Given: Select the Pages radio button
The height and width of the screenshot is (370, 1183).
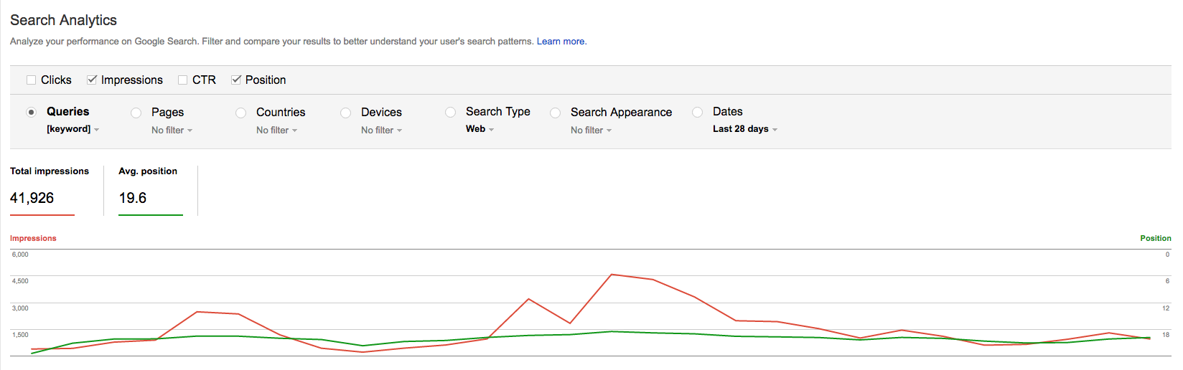Looking at the screenshot, I should pos(136,113).
